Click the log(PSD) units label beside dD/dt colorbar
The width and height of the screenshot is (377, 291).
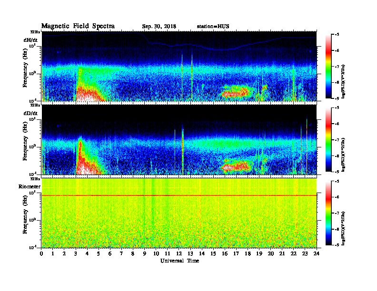[x=343, y=155]
